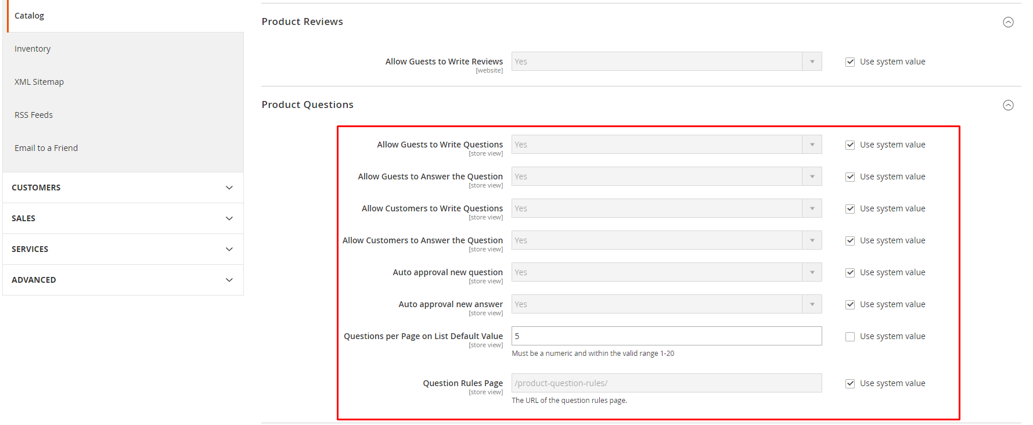Image resolution: width=1033 pixels, height=425 pixels.
Task: Click the CUSTOMERS chevron arrow icon
Action: tap(229, 188)
